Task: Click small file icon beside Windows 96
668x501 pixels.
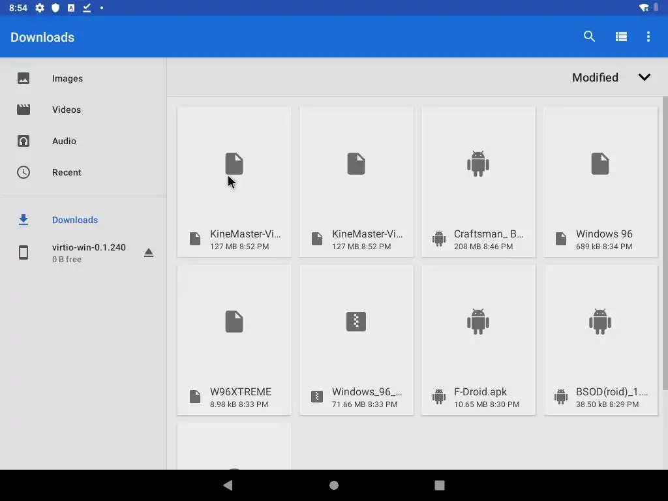Action: [561, 239]
